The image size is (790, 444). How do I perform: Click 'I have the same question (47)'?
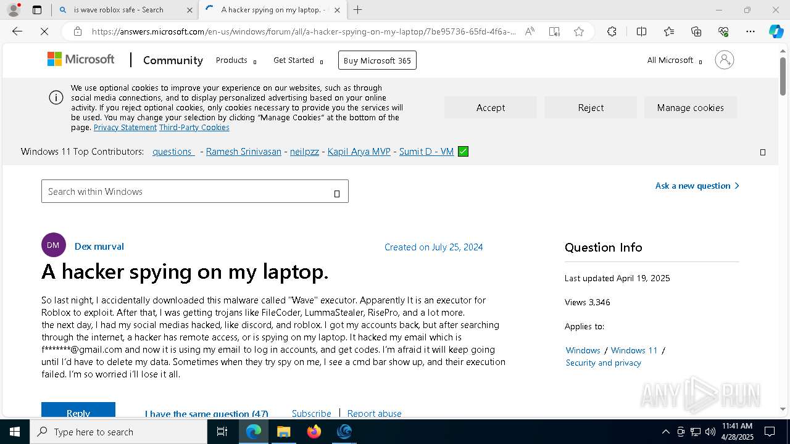[x=207, y=414]
